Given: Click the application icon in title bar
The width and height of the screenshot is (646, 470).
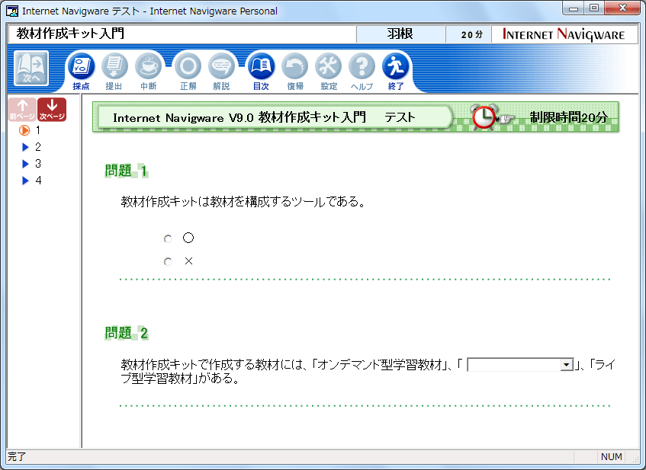Looking at the screenshot, I should 12,11.
